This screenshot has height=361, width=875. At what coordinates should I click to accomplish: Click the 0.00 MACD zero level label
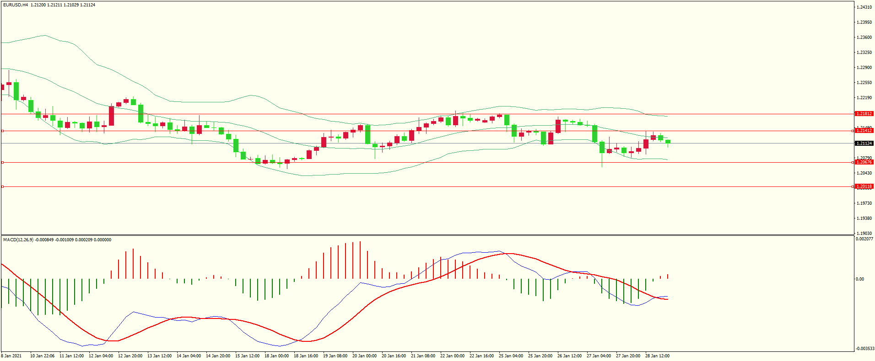pyautogui.click(x=860, y=279)
